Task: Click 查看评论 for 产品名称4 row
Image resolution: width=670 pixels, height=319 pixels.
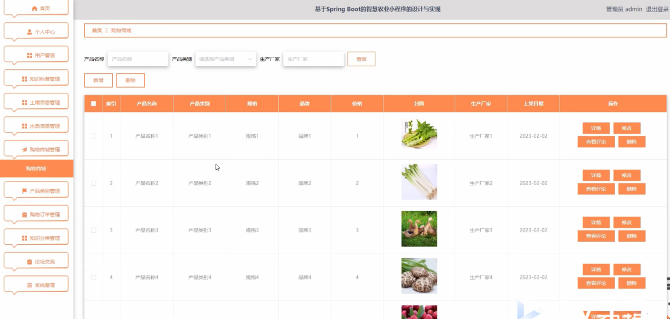Action: (596, 283)
